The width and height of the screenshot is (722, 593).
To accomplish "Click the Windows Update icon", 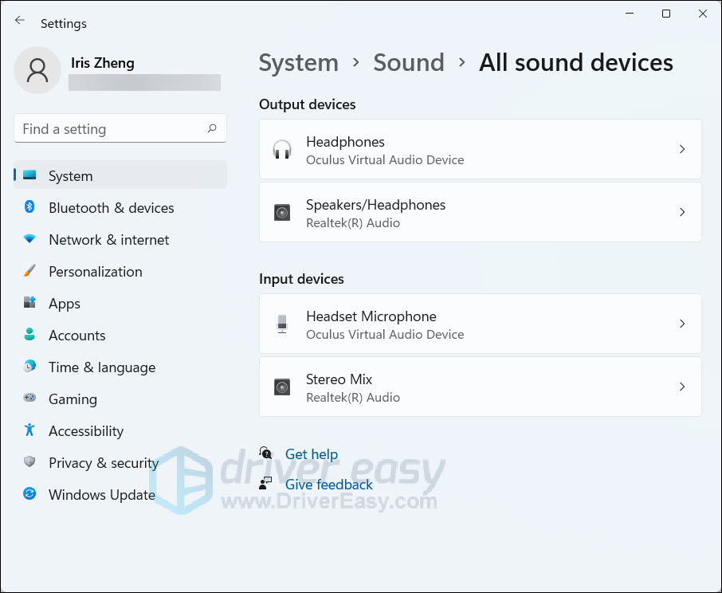I will click(29, 495).
